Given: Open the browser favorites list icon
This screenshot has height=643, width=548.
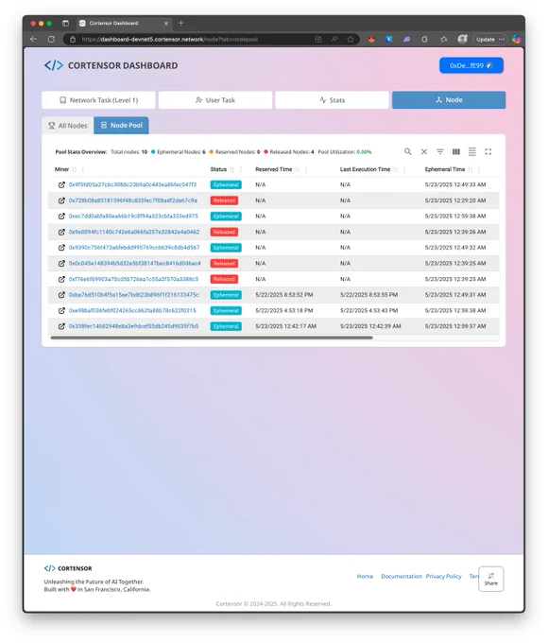Looking at the screenshot, I should click(x=444, y=40).
